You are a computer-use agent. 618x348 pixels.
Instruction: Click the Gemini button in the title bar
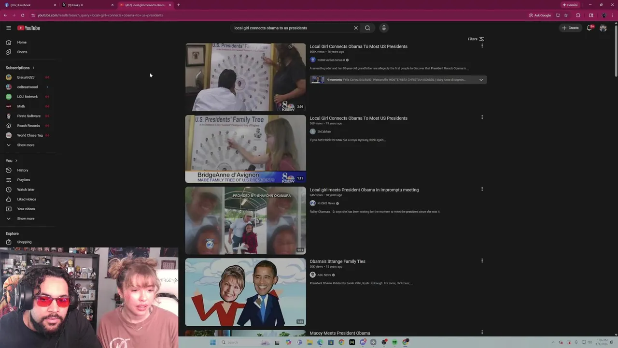click(570, 5)
